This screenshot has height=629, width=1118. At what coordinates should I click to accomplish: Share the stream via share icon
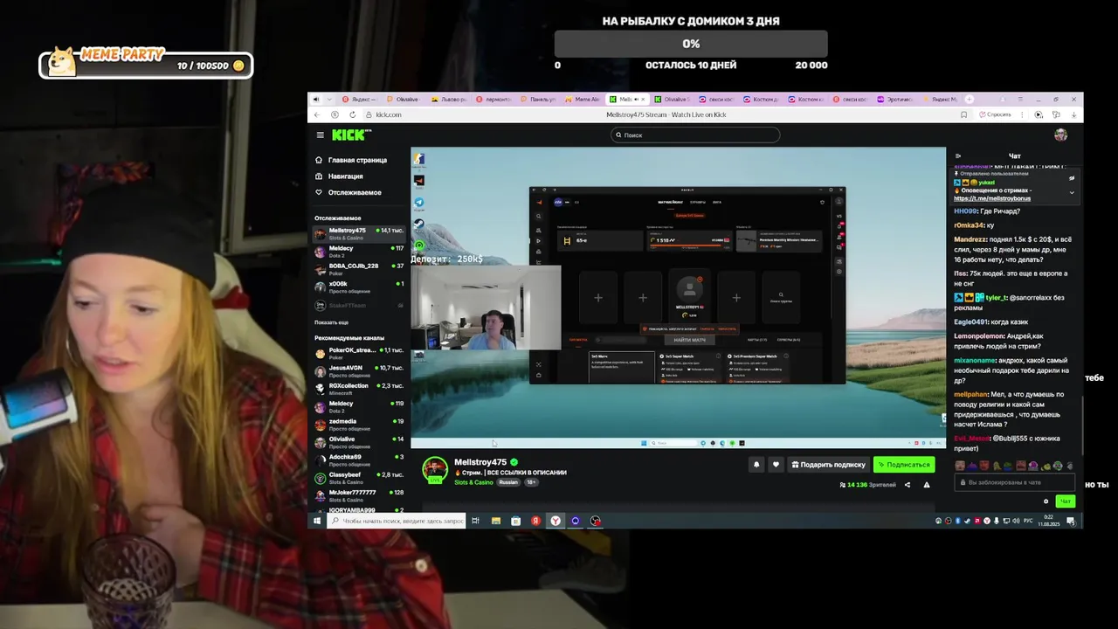(908, 485)
